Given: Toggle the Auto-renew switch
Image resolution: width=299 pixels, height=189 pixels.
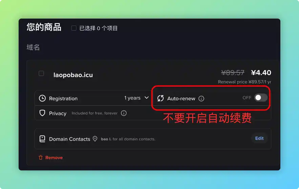Looking at the screenshot, I should point(261,98).
